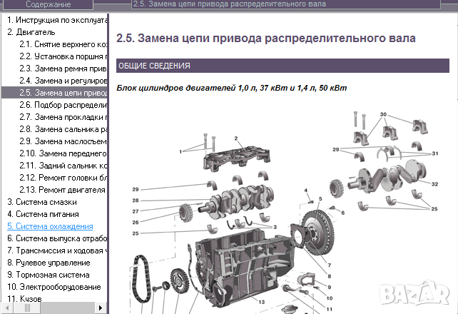Open section 2.6 Подбор распределительного

(63, 105)
